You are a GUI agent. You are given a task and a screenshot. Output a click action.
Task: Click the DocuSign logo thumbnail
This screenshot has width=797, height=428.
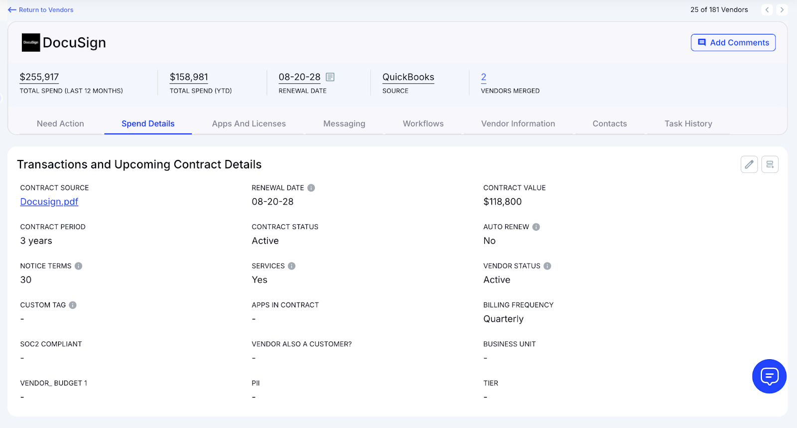tap(31, 42)
